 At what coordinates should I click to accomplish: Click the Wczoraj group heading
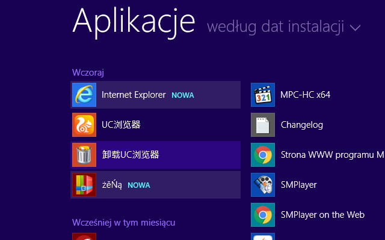point(88,73)
